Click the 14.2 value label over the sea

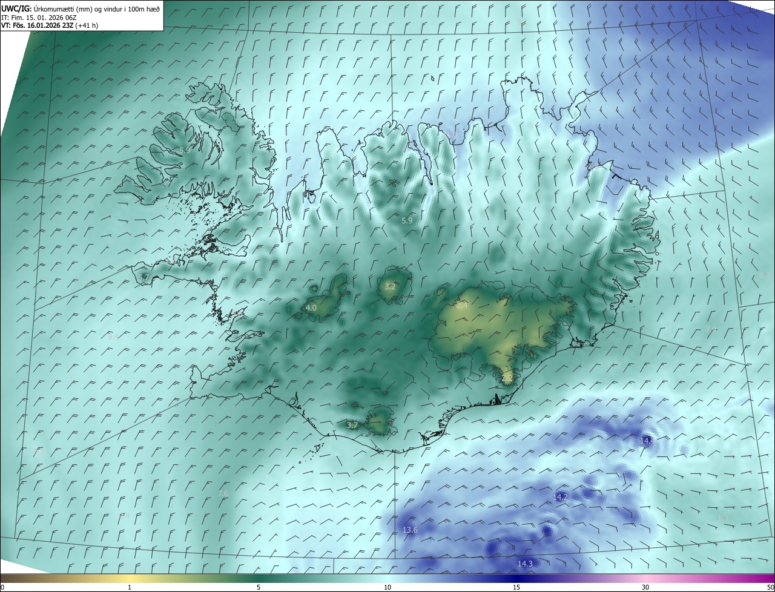tap(561, 497)
